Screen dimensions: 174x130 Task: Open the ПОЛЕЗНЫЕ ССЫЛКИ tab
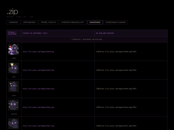pyautogui.click(x=116, y=22)
